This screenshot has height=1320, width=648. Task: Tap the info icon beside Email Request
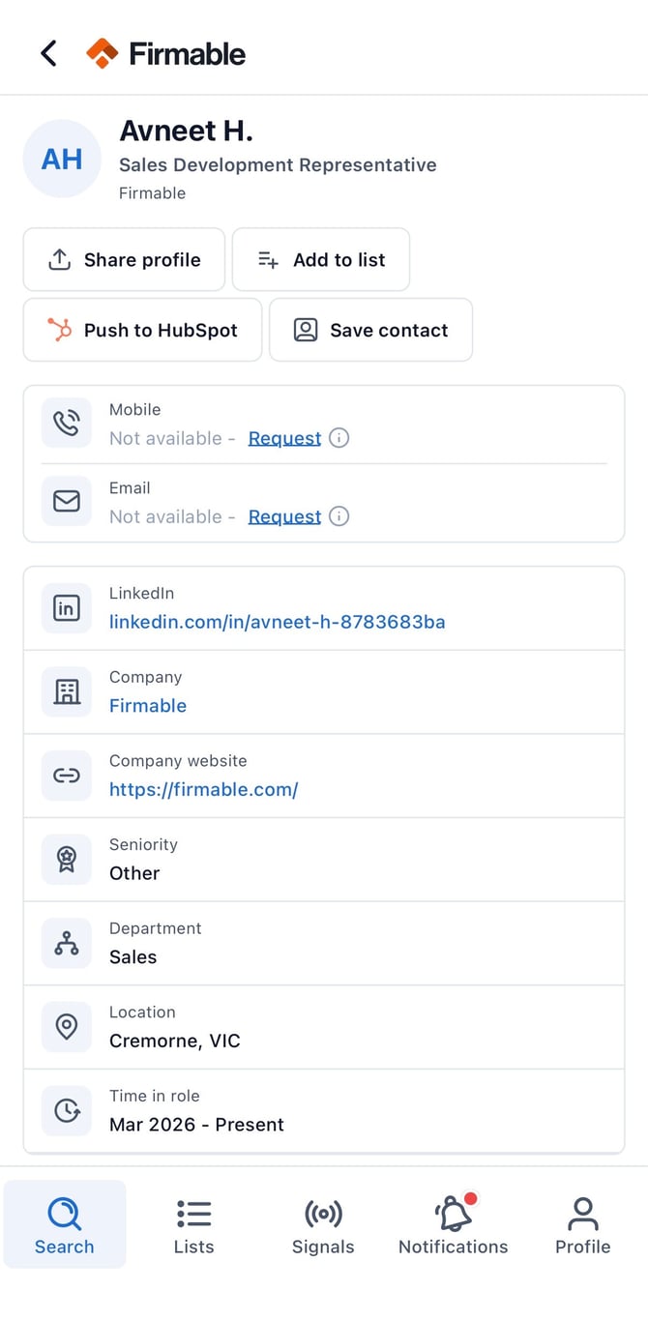click(339, 516)
